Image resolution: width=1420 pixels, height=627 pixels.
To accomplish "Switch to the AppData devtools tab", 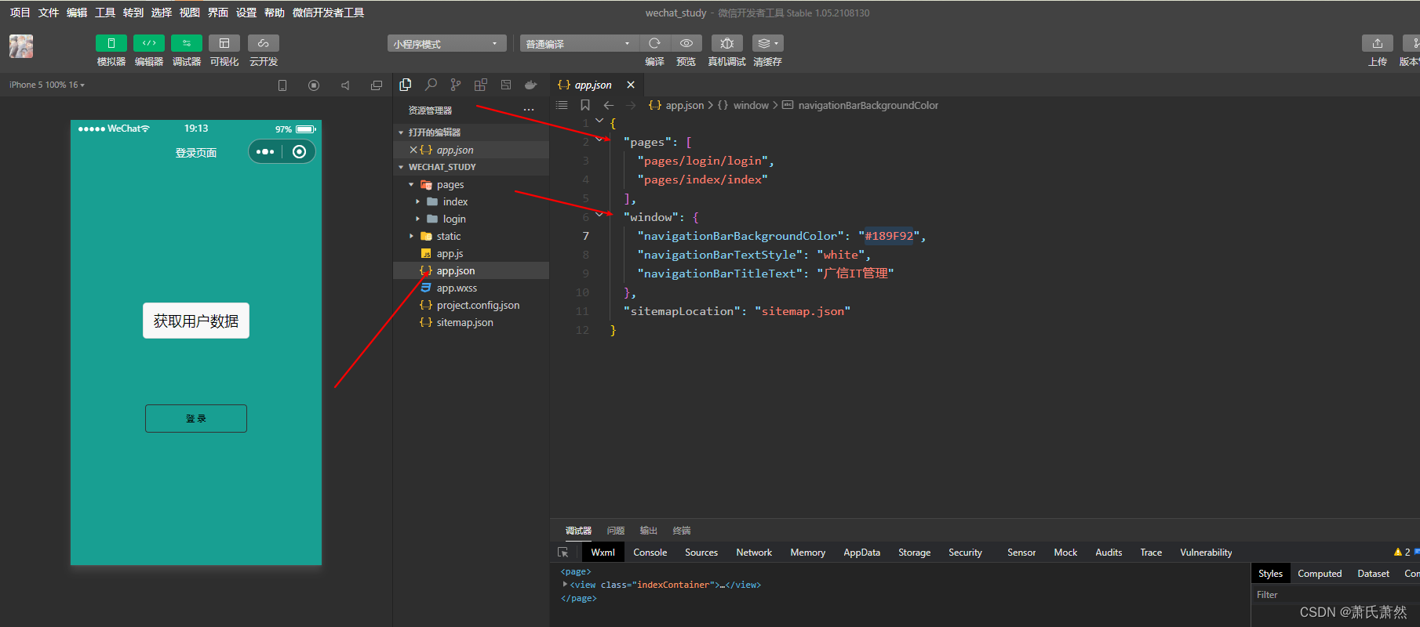I will pos(861,553).
